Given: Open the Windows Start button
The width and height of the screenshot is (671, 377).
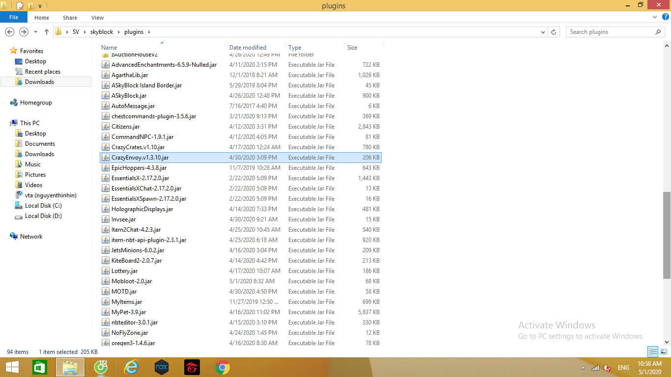Looking at the screenshot, I should [12, 367].
